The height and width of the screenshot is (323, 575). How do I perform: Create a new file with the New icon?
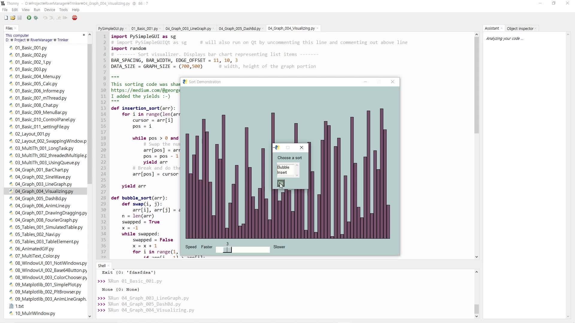(x=6, y=18)
